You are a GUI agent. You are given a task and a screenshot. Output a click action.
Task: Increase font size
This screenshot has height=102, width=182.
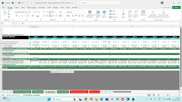pyautogui.click(x=36, y=12)
